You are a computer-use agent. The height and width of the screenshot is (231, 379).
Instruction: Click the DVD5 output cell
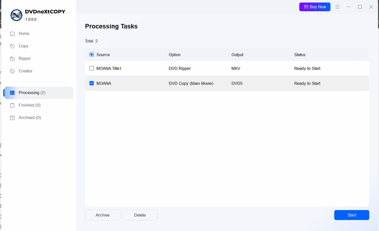237,83
